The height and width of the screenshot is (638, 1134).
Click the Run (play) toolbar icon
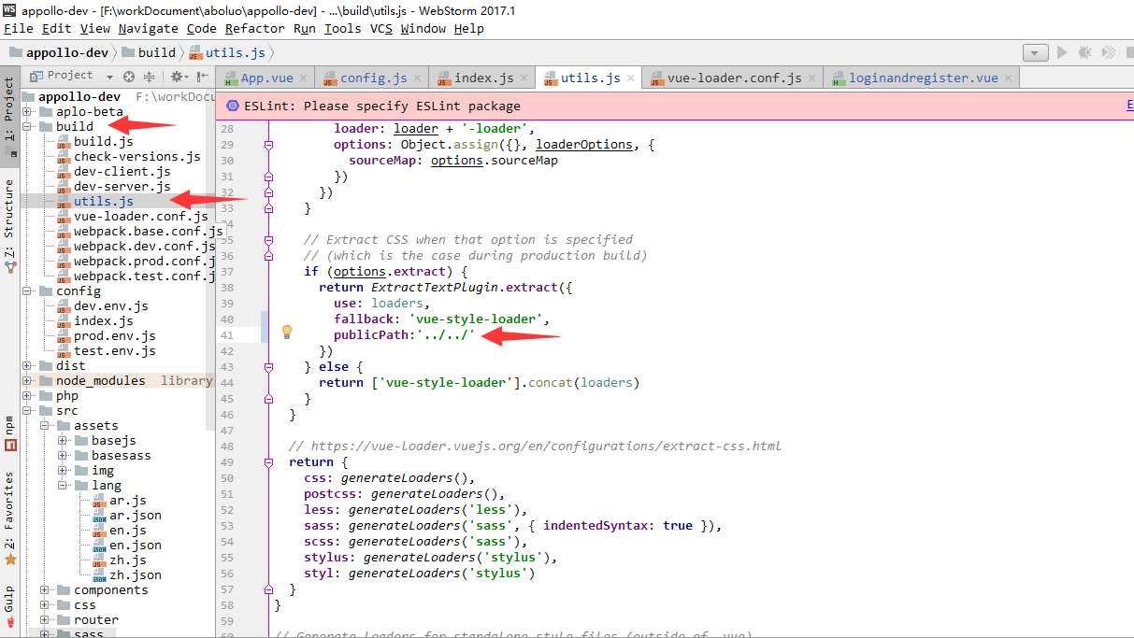(1062, 53)
